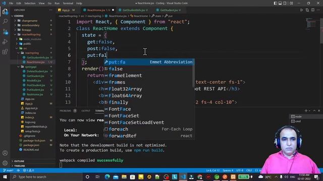Toggle the primary side bar layout icon
The height and width of the screenshot is (181, 323).
pos(276,3)
